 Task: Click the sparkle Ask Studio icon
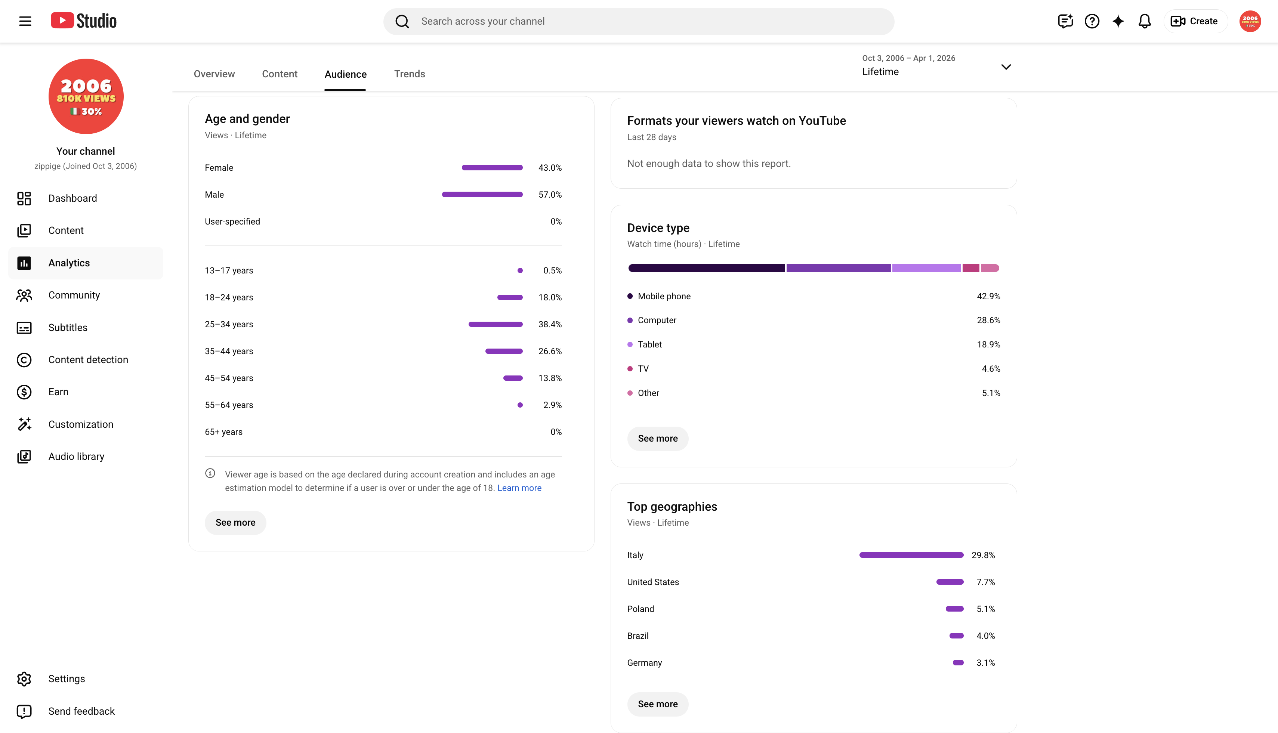coord(1118,21)
